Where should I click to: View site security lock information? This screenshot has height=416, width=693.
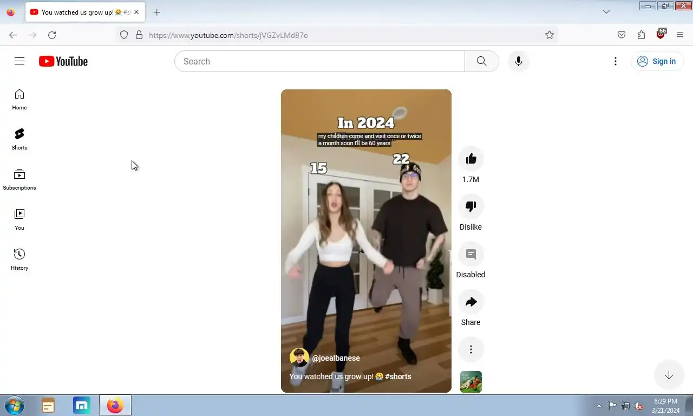click(139, 35)
